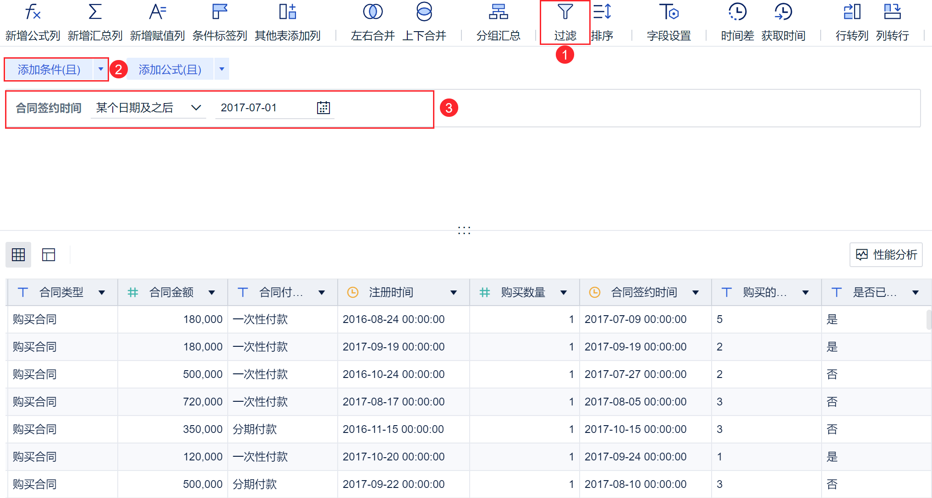Open the calendar date picker icon
Screen dimensions: 932x498
pyautogui.click(x=323, y=108)
